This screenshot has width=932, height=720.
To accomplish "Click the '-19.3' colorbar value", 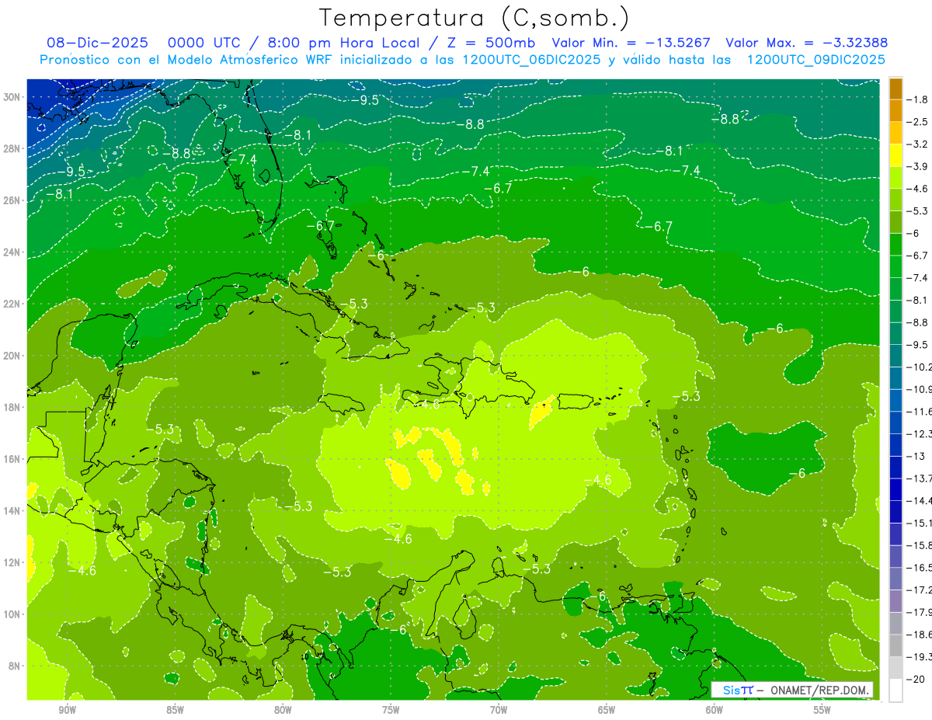I will 920,656.
